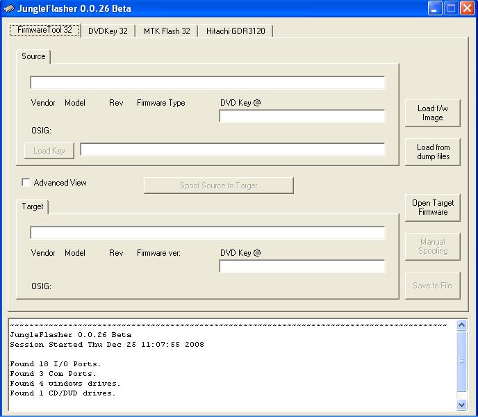Click the key field beside Load Key
478x417 pixels.
(x=233, y=149)
